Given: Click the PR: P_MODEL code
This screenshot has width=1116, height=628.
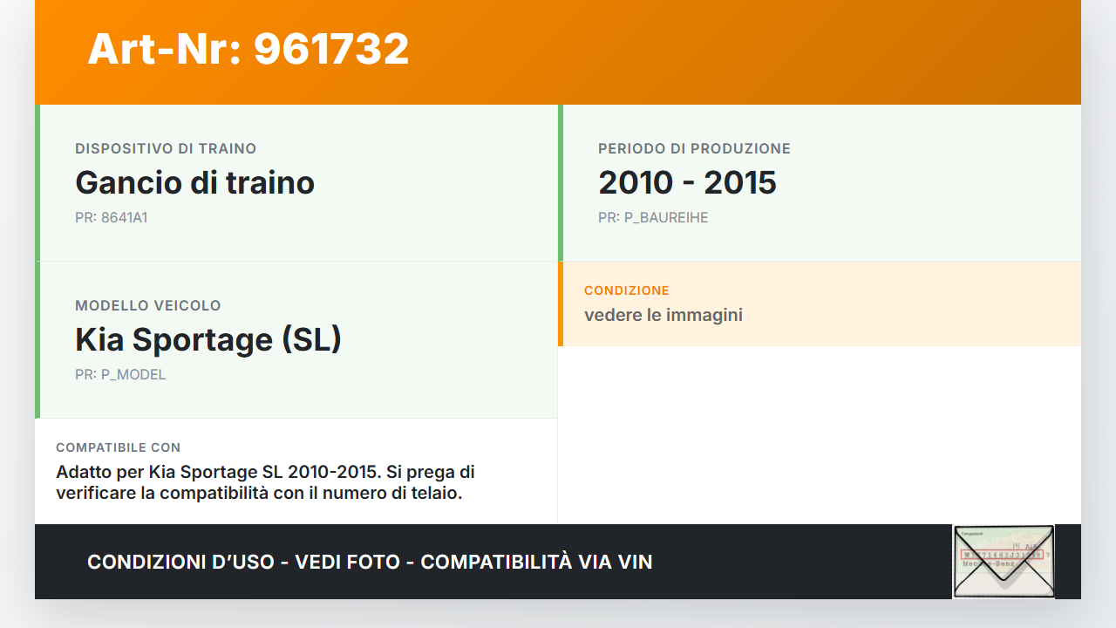Looking at the screenshot, I should [120, 375].
